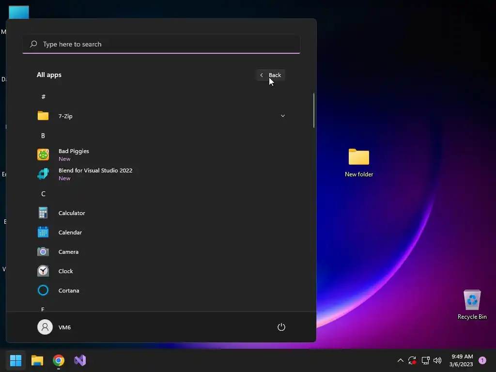
Task: Open the notification count badge
Action: coord(482,360)
